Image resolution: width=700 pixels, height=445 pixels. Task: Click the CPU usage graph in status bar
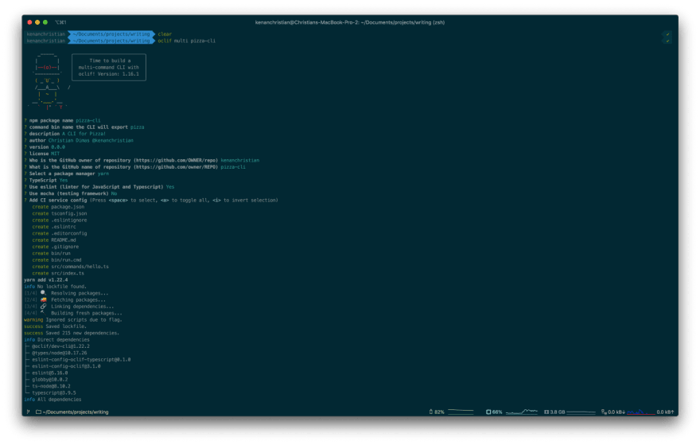522,412
